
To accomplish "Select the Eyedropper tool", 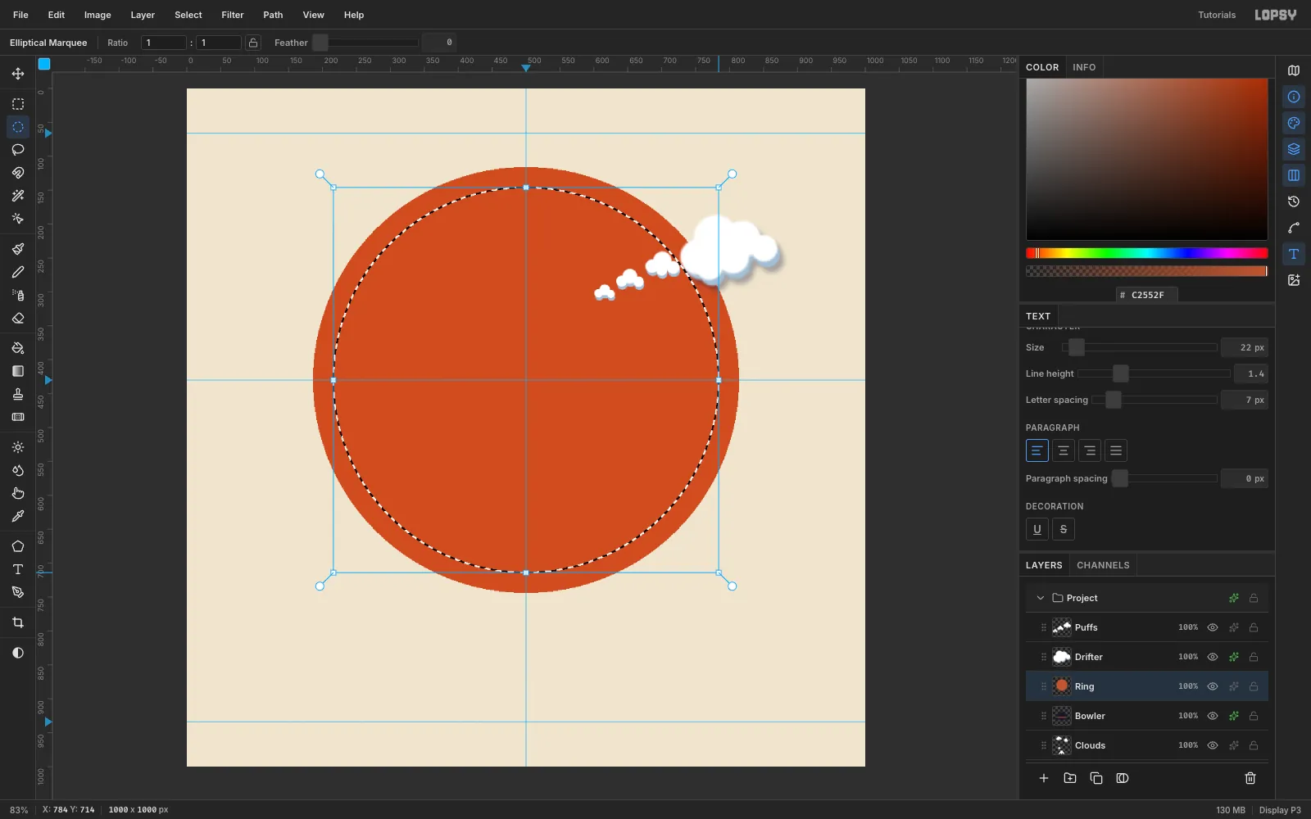I will (18, 516).
